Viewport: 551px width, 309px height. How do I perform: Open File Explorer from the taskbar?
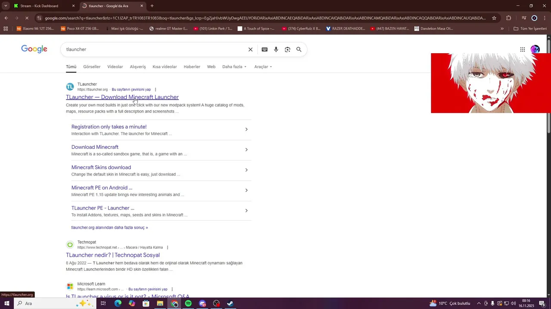click(x=160, y=303)
